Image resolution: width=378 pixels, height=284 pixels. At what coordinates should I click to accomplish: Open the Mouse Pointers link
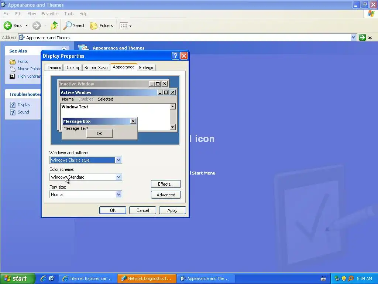pyautogui.click(x=29, y=69)
